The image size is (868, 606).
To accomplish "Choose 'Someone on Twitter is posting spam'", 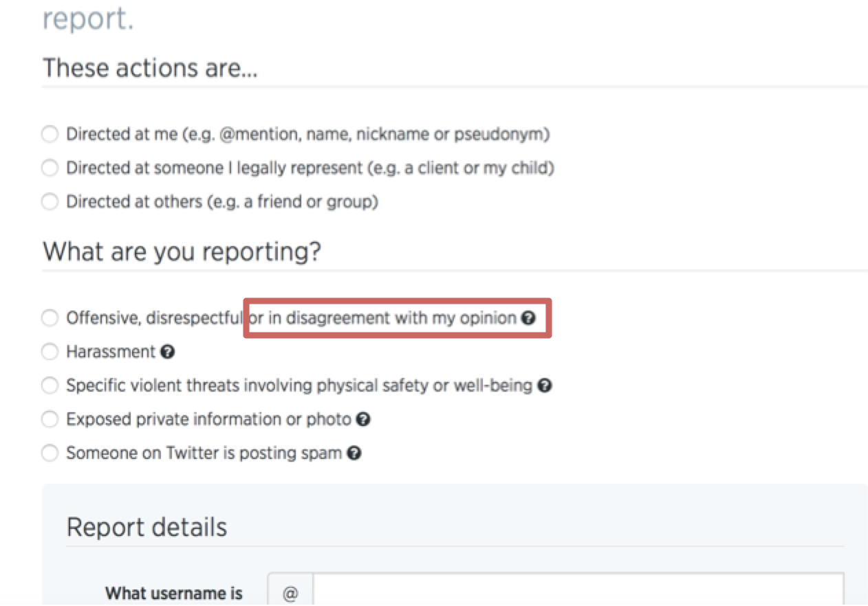I will (x=50, y=453).
